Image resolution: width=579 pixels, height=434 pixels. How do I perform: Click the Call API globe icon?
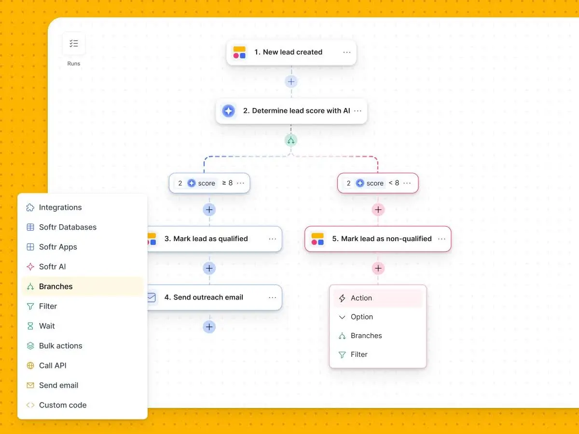click(29, 366)
